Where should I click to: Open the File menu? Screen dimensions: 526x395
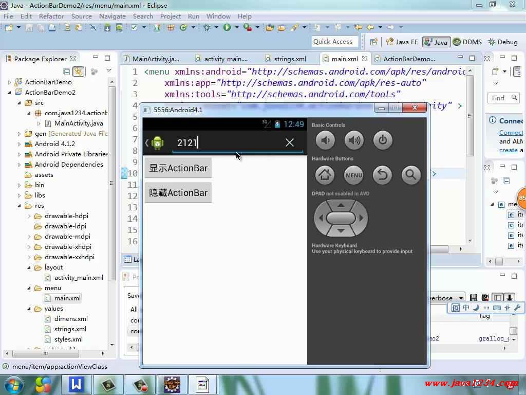point(8,16)
